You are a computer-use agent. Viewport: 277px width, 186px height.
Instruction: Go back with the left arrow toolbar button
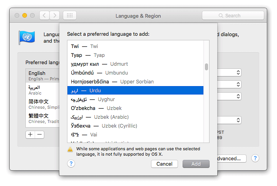coord(44,15)
